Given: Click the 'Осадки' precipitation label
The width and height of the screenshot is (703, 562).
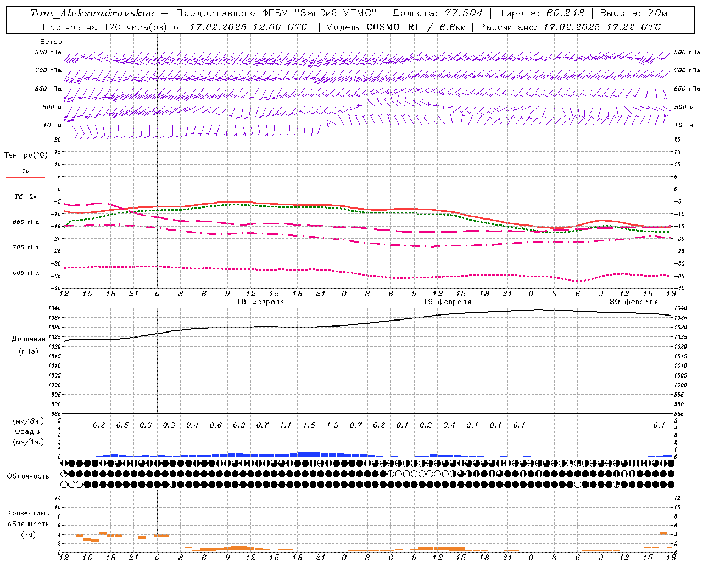Looking at the screenshot, I should (x=29, y=431).
